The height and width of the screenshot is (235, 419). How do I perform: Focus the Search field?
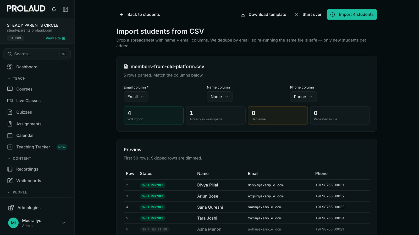point(37,54)
